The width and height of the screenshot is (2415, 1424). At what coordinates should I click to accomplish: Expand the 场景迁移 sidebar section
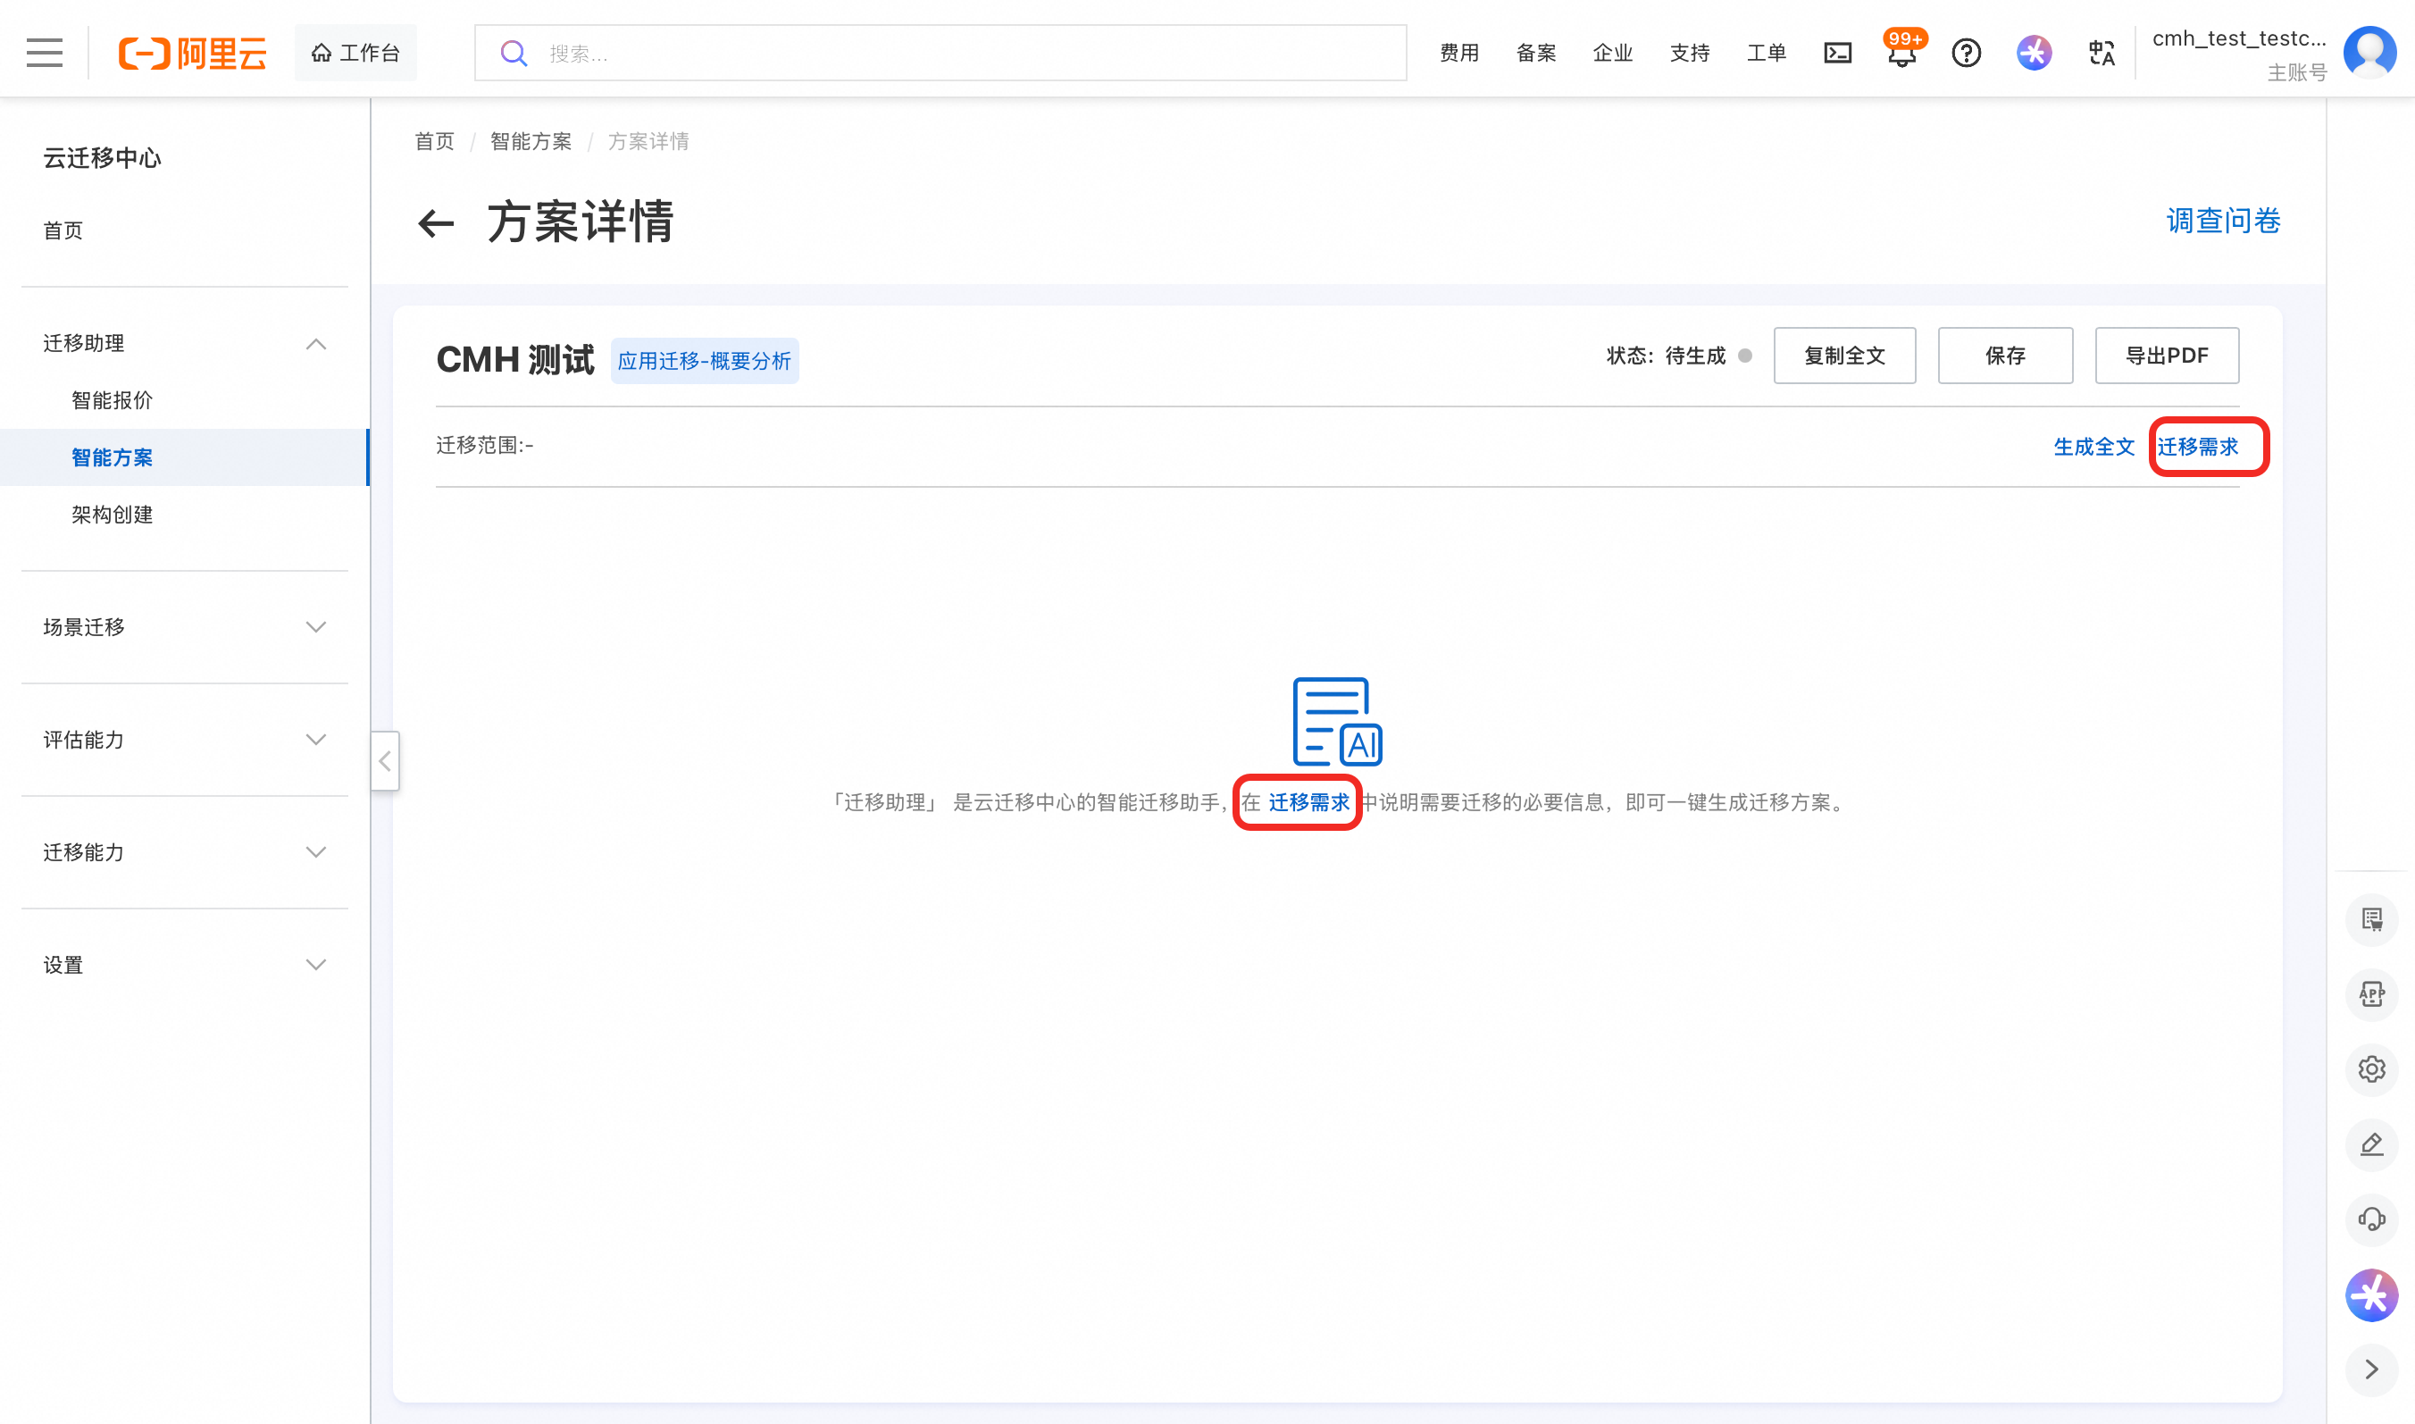315,626
